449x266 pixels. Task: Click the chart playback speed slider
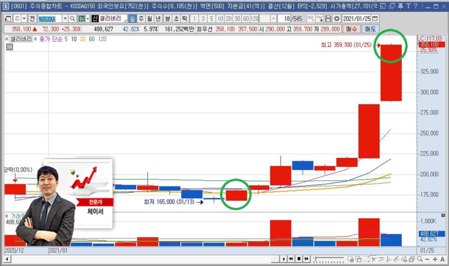[x=328, y=259]
